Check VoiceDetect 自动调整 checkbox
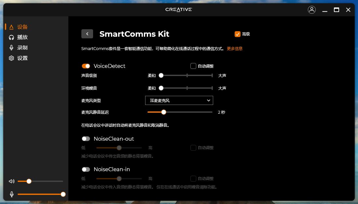Screen dimensions: 358x204 tap(193, 66)
